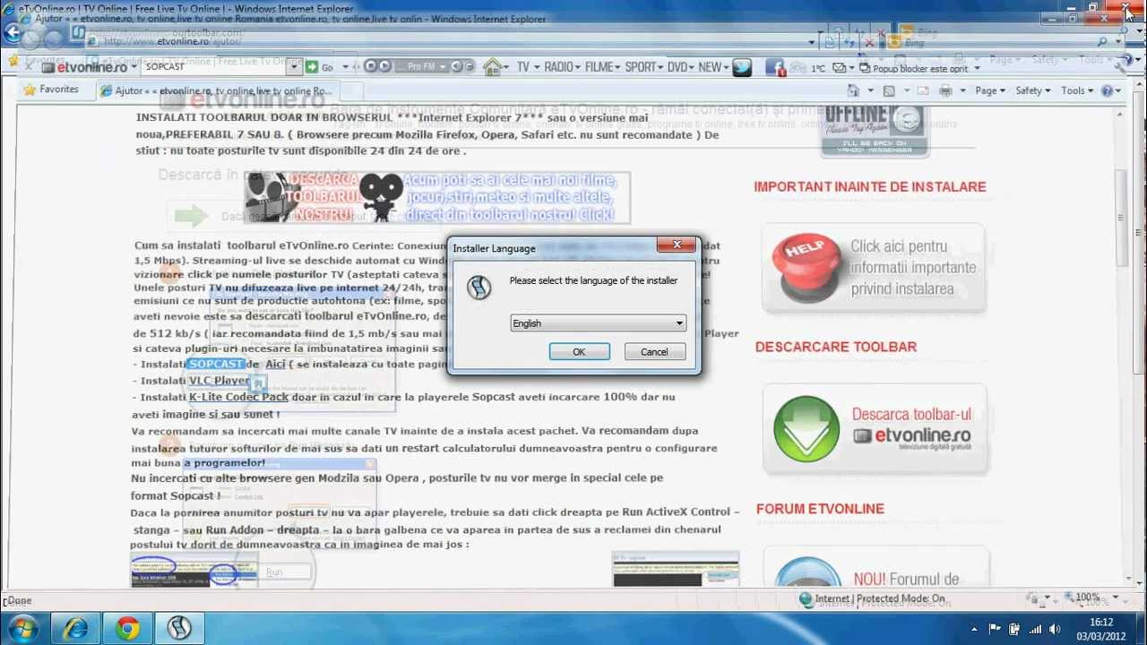Open the VLC Player install link
This screenshot has width=1147, height=645.
(x=219, y=381)
